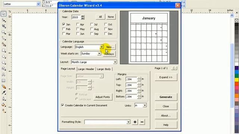Select the Polygon tool
Screen dimensions: 239x134
point(3,63)
